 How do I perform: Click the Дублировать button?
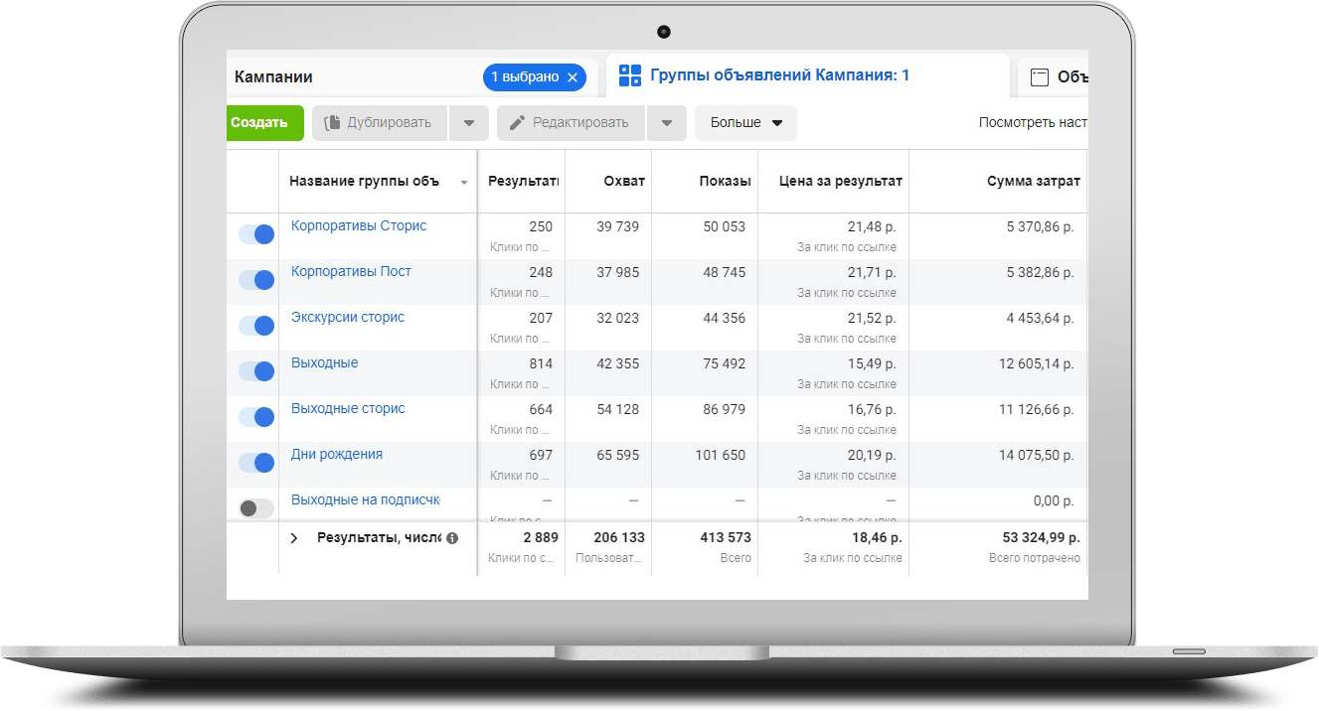click(380, 123)
